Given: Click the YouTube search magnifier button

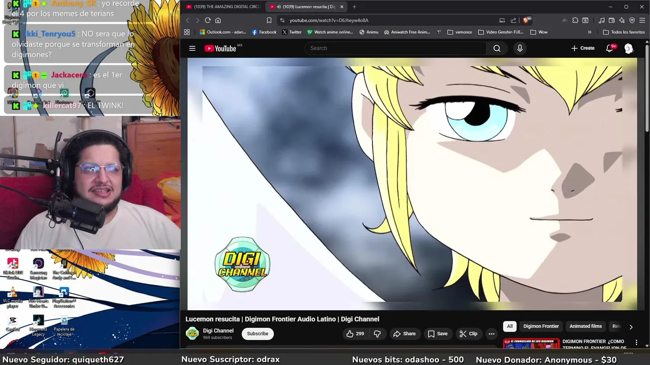Looking at the screenshot, I should 497,48.
